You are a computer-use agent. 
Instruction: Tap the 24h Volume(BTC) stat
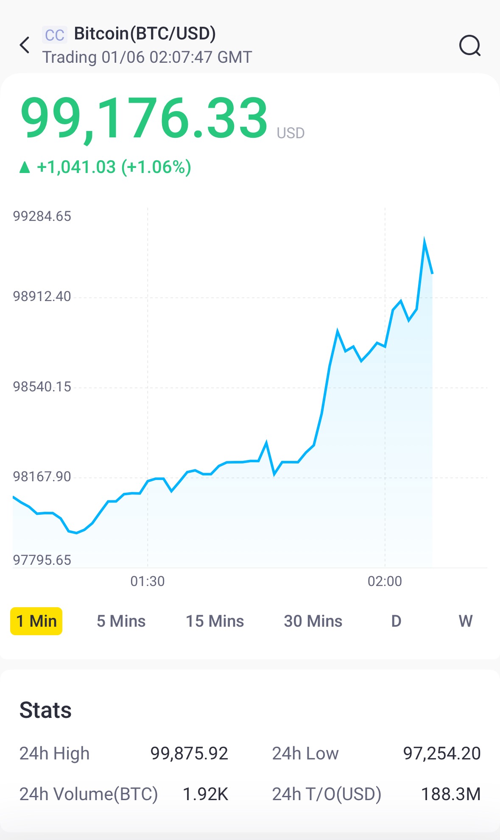point(89,794)
